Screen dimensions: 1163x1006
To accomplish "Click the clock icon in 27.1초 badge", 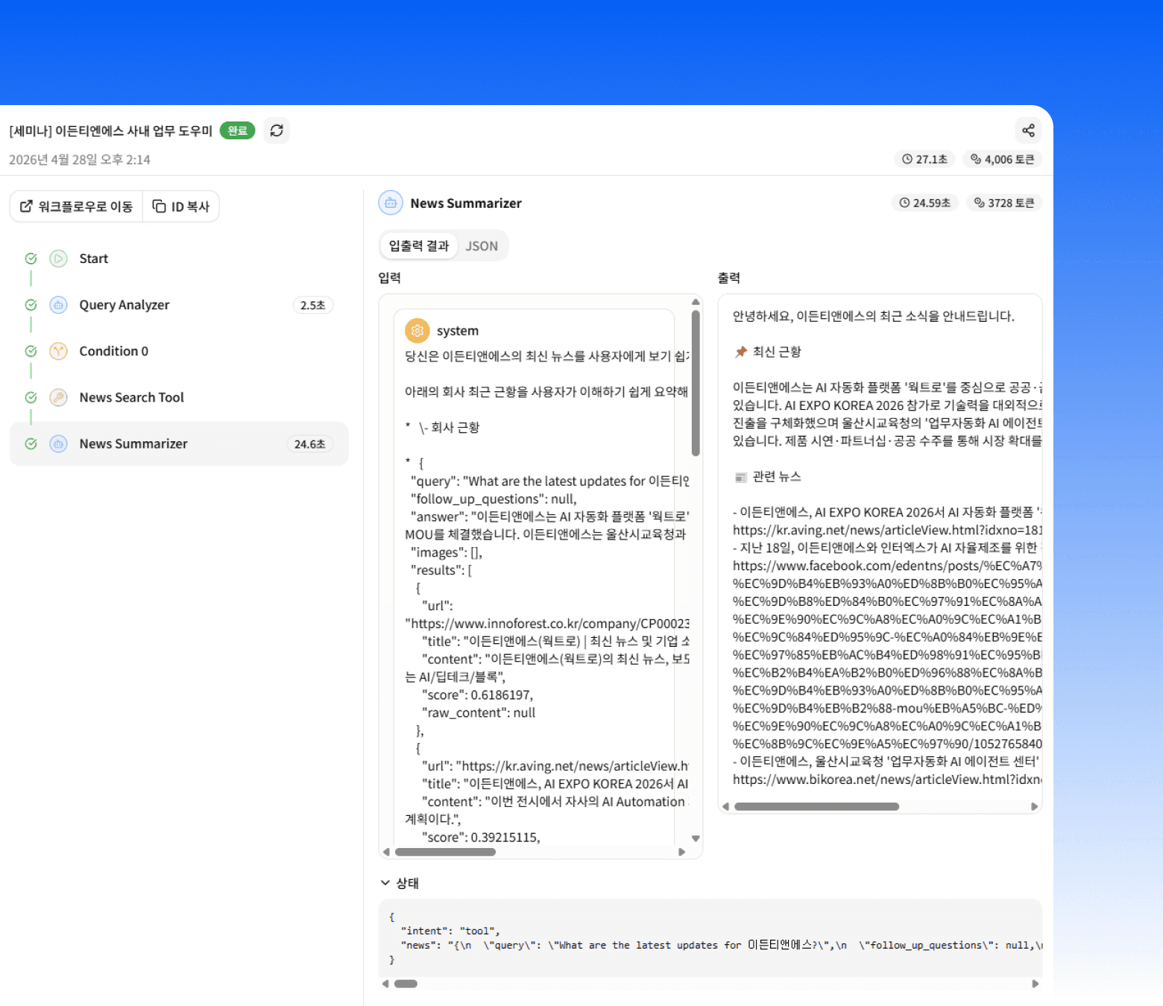I will click(907, 159).
